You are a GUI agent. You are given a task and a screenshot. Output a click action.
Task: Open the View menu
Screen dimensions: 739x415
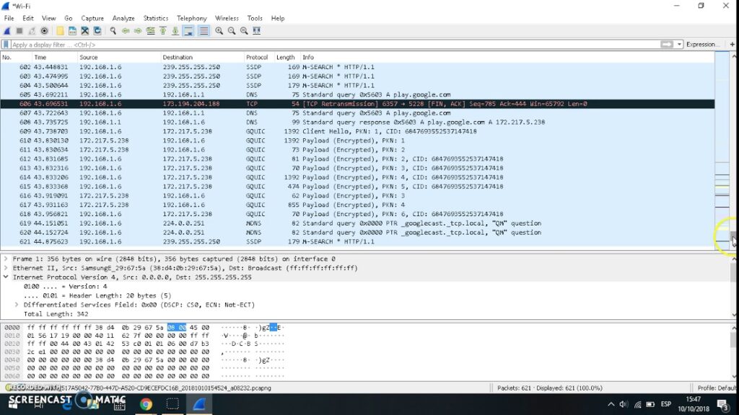coord(48,18)
